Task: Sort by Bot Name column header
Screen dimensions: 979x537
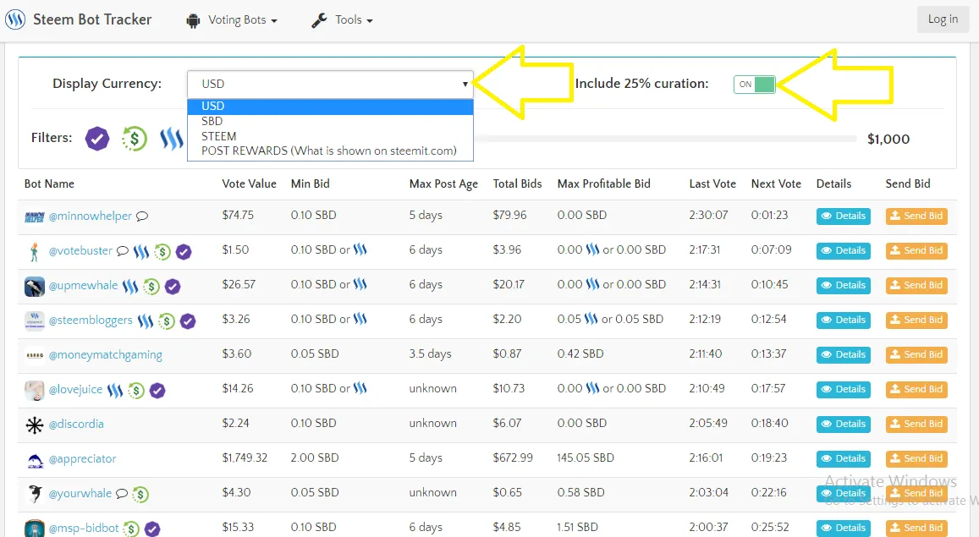Action: (49, 184)
